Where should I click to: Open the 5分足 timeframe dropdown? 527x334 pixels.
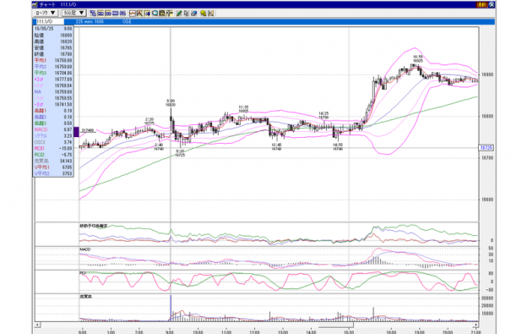click(74, 13)
